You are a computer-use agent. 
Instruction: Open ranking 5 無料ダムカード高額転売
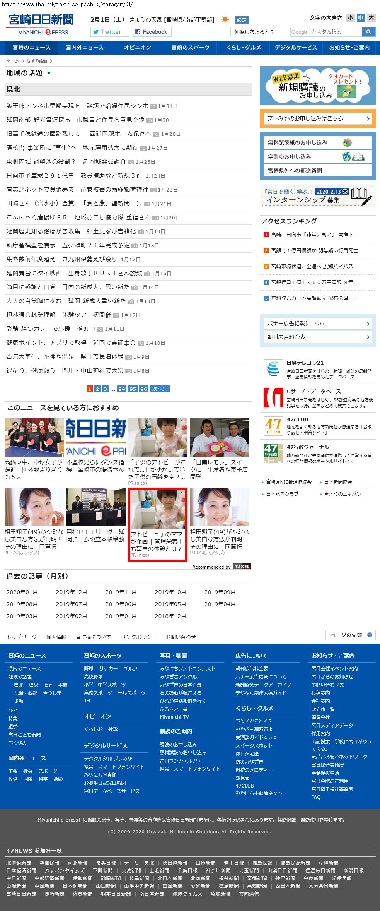tap(315, 298)
